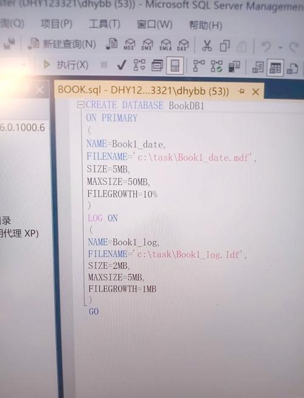
Task: Open the 帮助(H) menu
Action: coord(206,26)
